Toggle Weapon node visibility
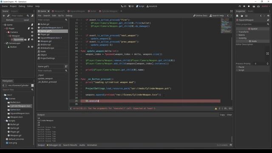Image resolution: width=272 pixels, height=153 pixels. [x=32, y=36]
